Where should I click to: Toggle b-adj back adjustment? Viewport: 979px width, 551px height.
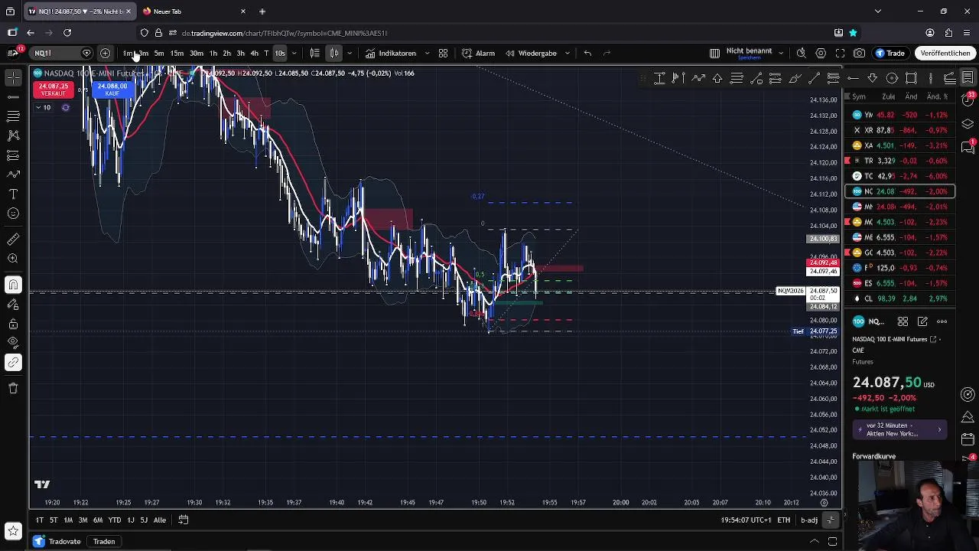[809, 520]
